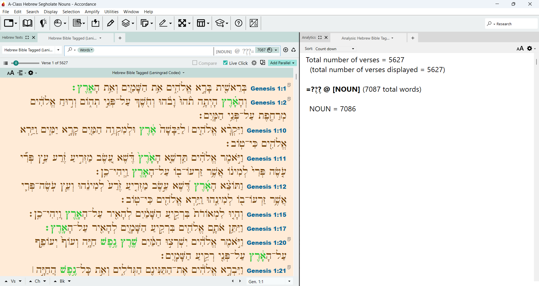Select the Highlight pen tool icon
The width and height of the screenshot is (539, 286).
click(x=111, y=23)
